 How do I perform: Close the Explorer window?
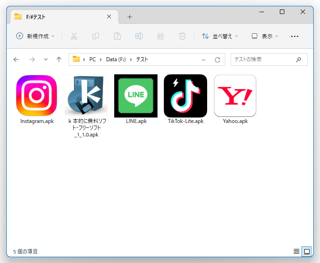pyautogui.click(x=303, y=12)
